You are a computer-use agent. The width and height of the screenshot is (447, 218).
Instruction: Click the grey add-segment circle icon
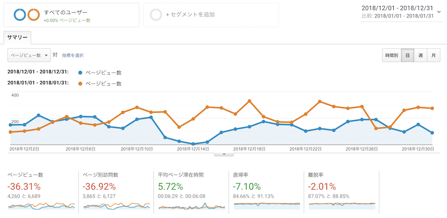156,15
